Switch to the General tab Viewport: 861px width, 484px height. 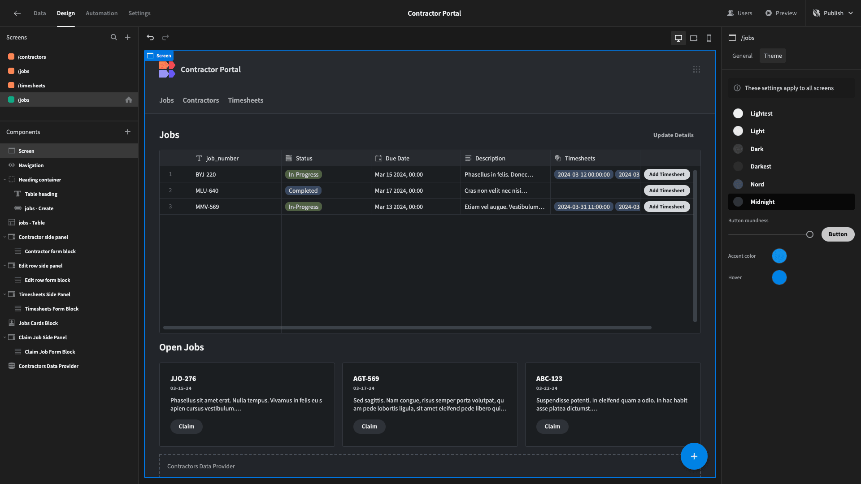pos(742,56)
